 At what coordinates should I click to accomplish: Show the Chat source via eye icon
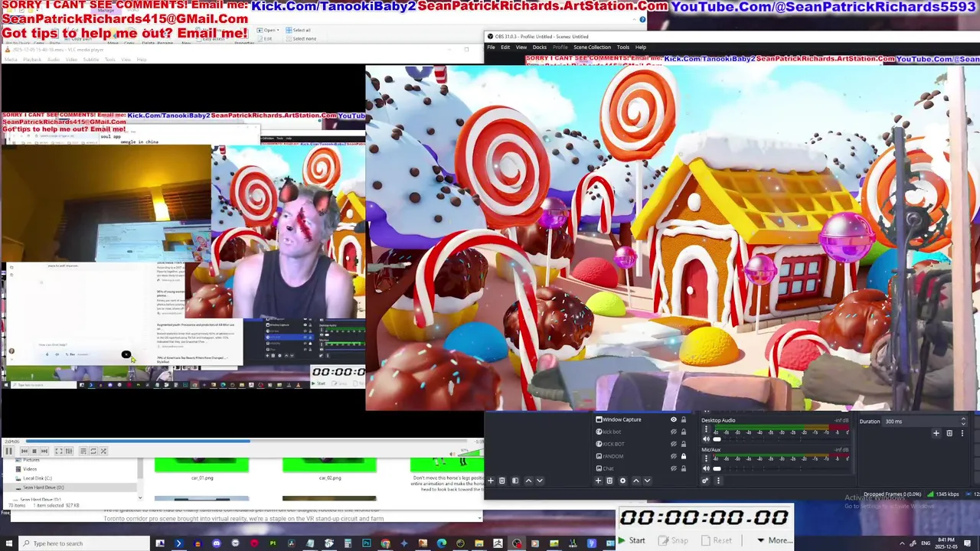[674, 468]
